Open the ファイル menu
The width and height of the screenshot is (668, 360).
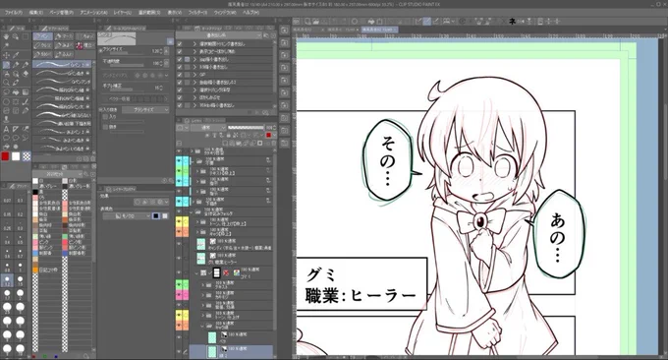click(14, 13)
